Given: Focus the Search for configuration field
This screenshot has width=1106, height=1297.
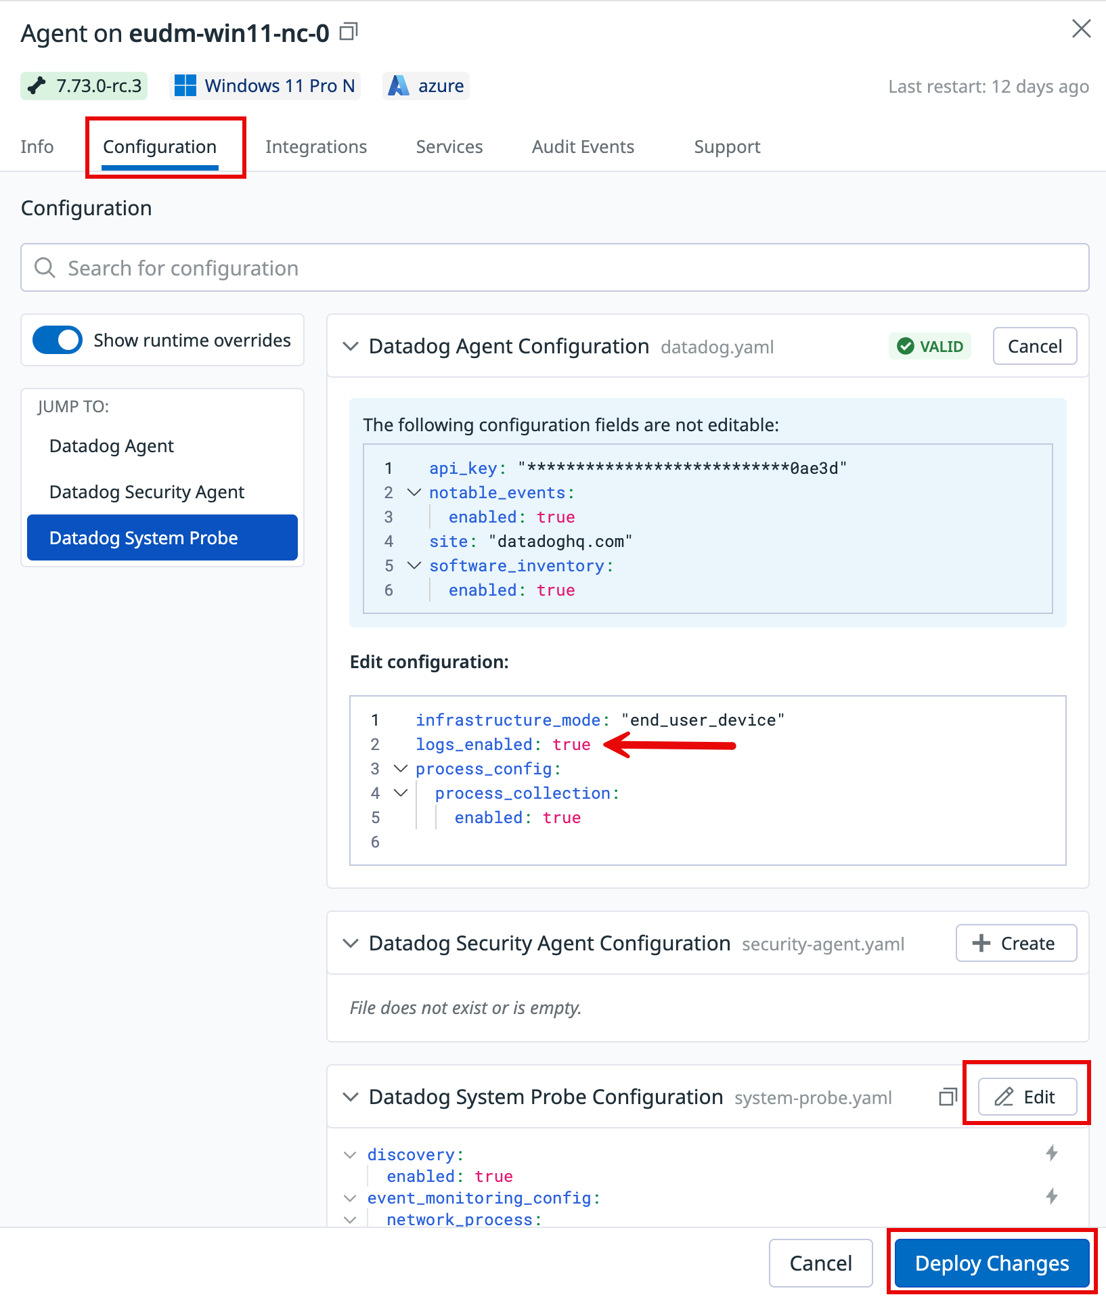Looking at the screenshot, I should click(x=555, y=268).
